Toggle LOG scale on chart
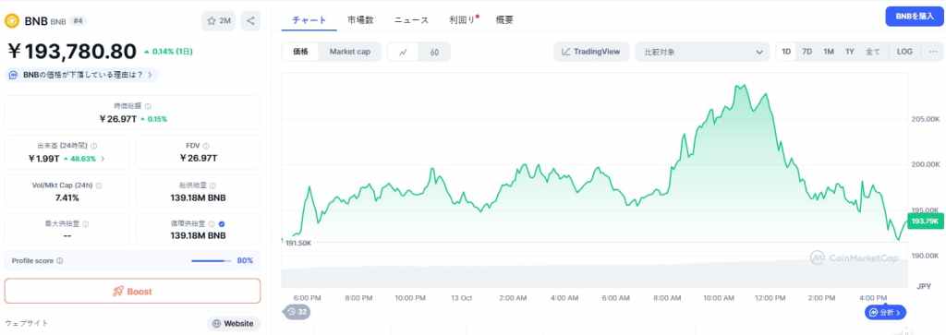946x335 pixels. coord(904,52)
